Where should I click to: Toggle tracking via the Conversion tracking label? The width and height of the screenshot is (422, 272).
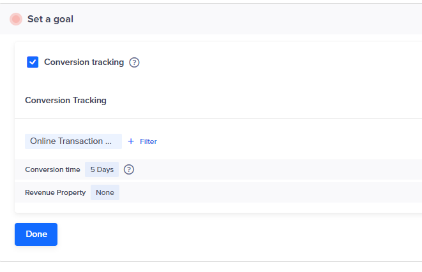click(84, 62)
